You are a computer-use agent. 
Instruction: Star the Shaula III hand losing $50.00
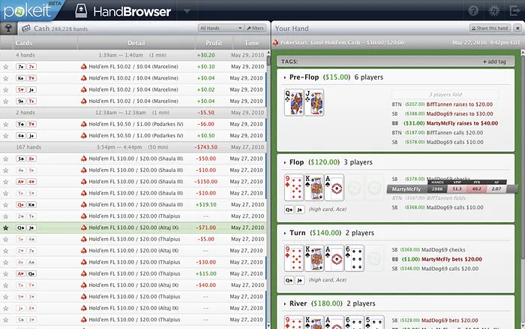pyautogui.click(x=6, y=158)
